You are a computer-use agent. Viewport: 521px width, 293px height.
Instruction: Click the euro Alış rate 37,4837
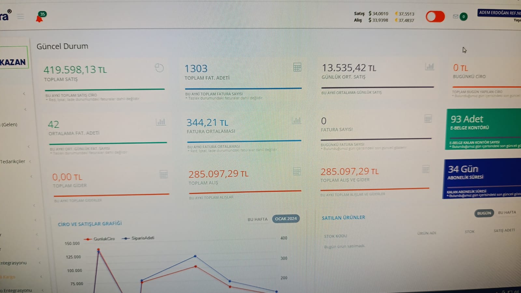(404, 21)
